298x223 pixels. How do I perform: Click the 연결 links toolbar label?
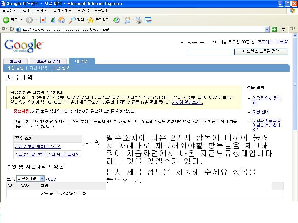(293, 29)
